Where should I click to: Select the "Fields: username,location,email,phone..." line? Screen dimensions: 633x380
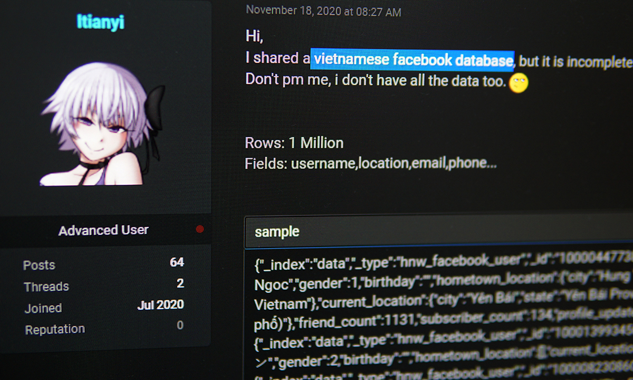point(371,164)
